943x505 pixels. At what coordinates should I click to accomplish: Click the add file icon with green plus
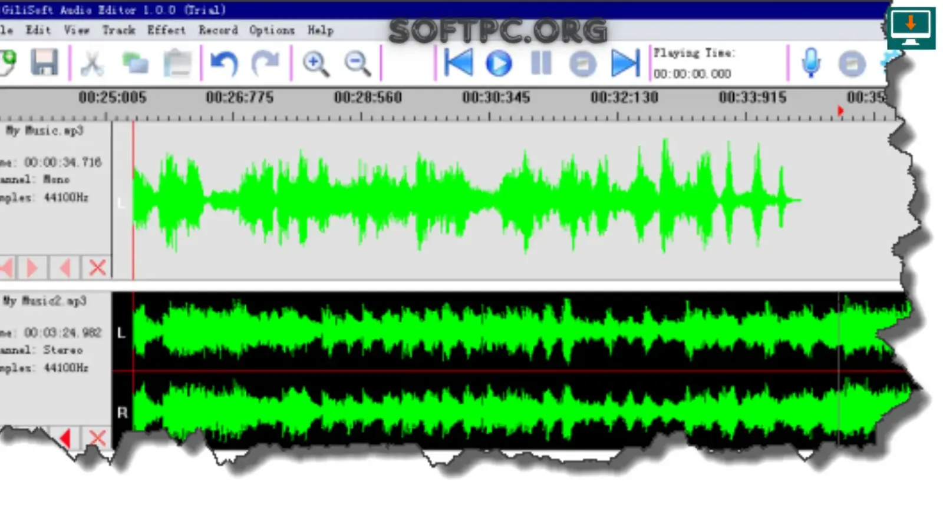pyautogui.click(x=7, y=62)
